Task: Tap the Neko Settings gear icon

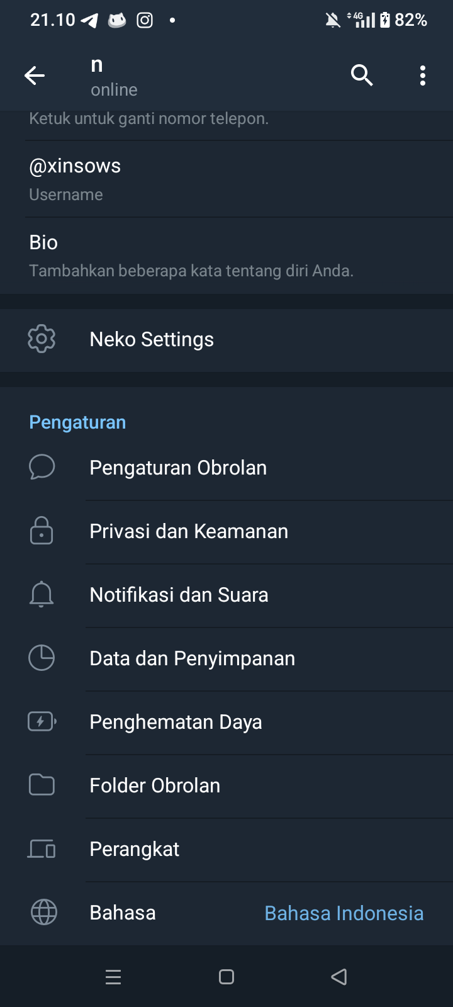Action: coord(42,339)
